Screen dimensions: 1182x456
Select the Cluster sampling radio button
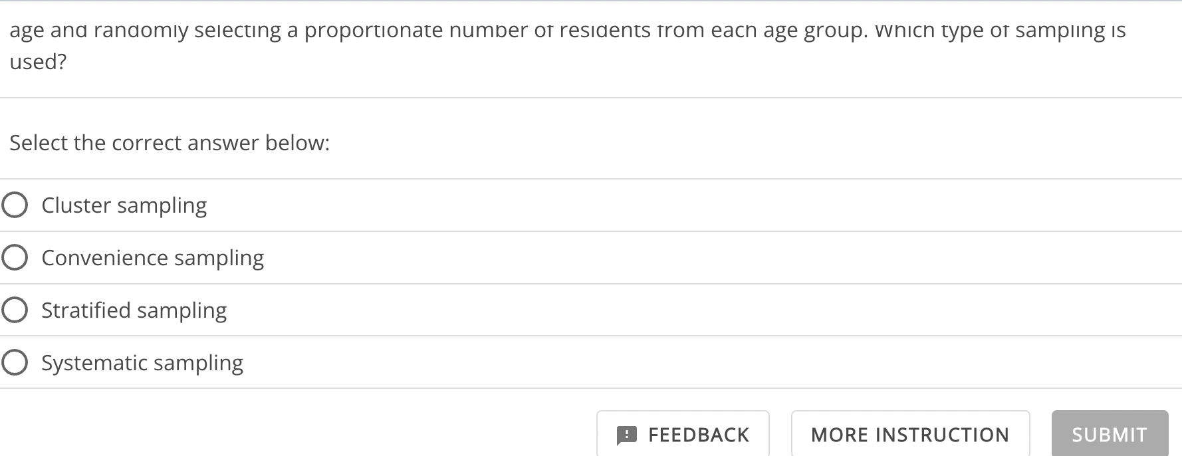[14, 205]
